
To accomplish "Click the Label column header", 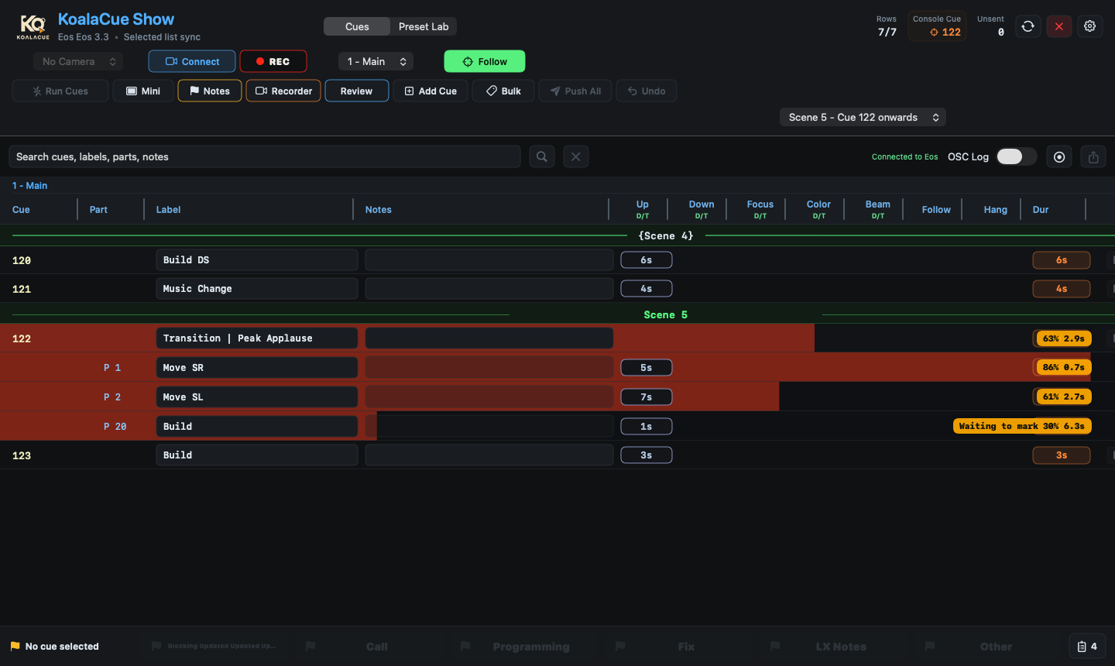I will (168, 210).
